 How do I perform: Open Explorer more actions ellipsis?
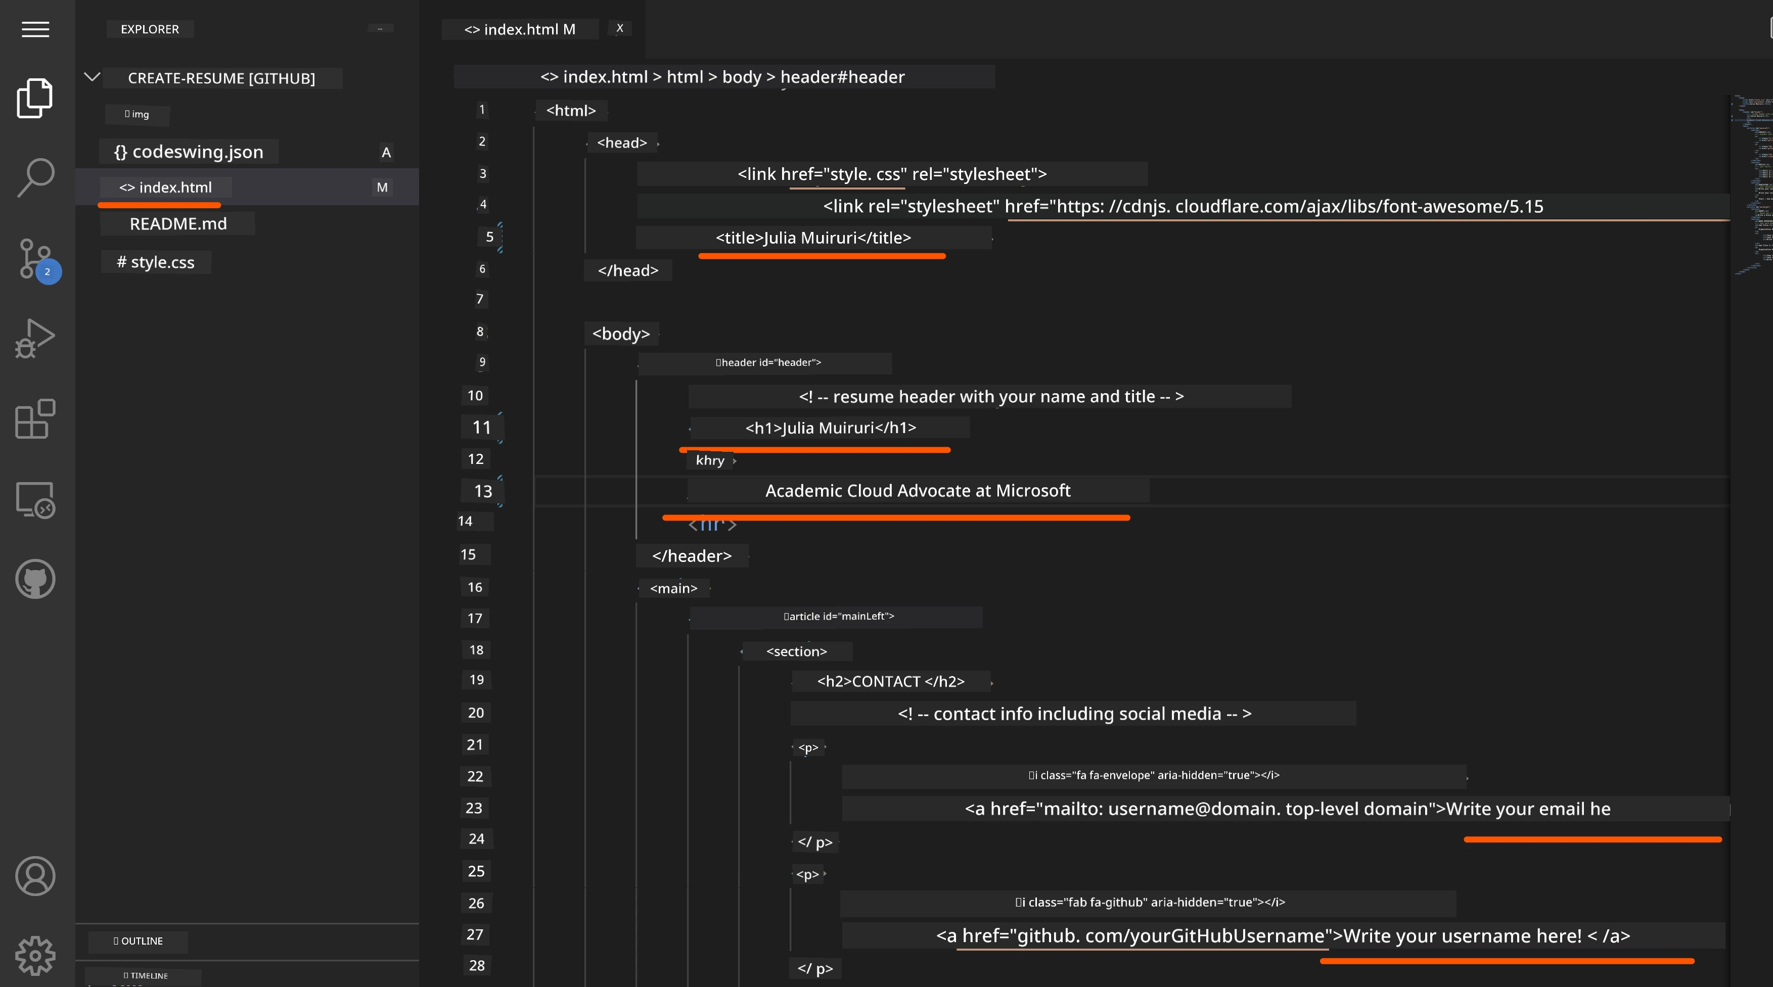pyautogui.click(x=380, y=29)
